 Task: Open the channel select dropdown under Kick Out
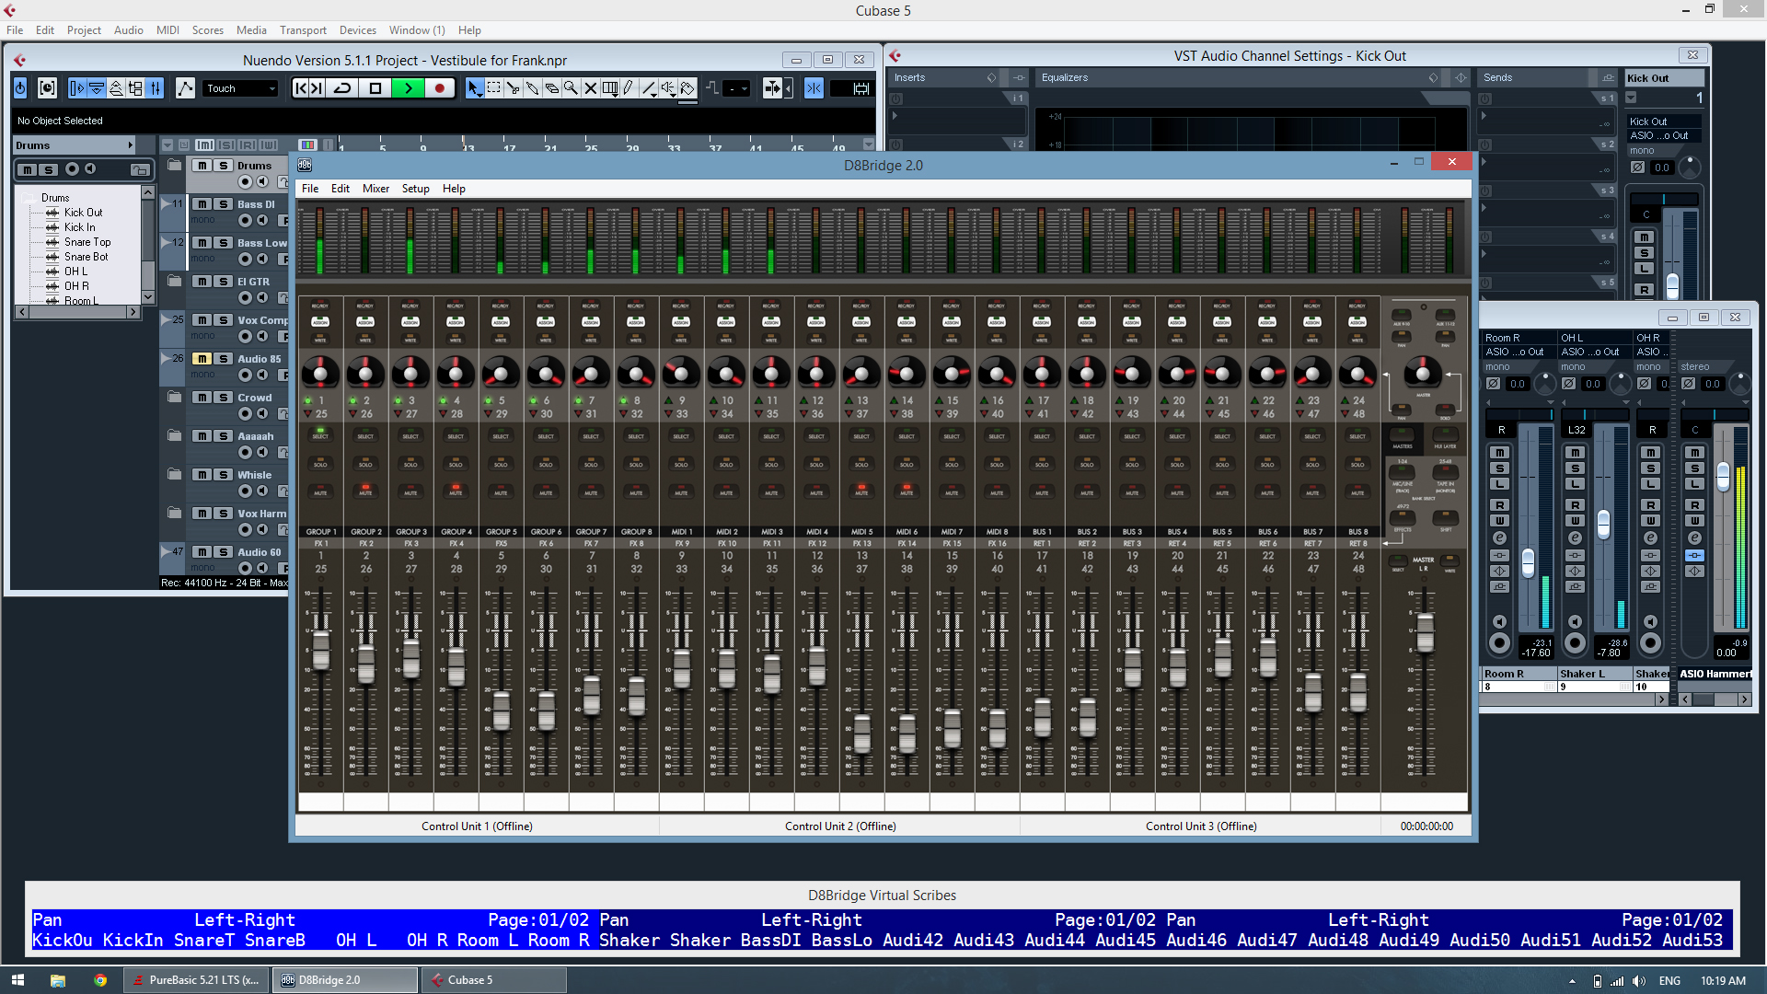(1631, 98)
